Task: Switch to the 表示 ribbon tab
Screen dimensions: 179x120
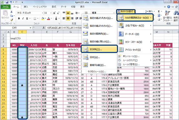Action: pyautogui.click(x=82, y=7)
